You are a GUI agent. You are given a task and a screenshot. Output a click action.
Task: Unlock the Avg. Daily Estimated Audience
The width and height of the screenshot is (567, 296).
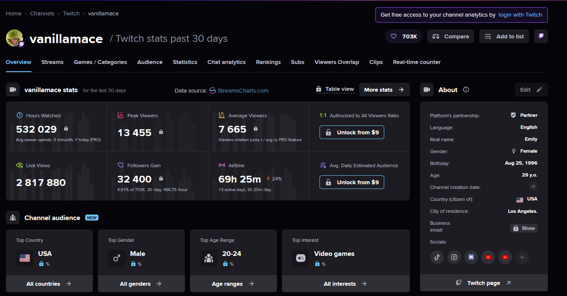pyautogui.click(x=352, y=182)
